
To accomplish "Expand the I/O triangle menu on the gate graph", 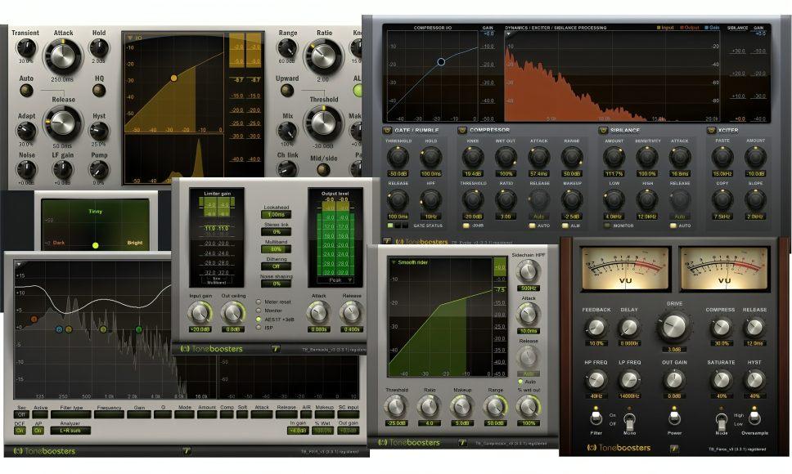I will pos(130,38).
